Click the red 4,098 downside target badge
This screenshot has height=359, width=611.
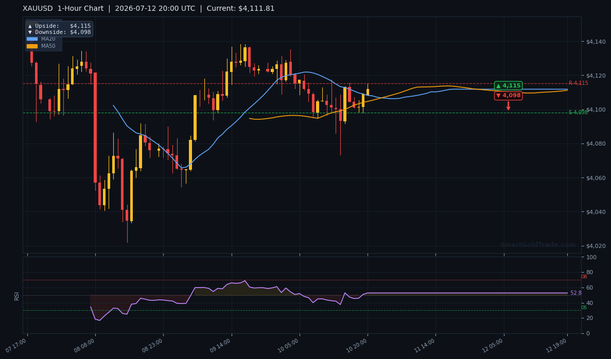coord(508,95)
